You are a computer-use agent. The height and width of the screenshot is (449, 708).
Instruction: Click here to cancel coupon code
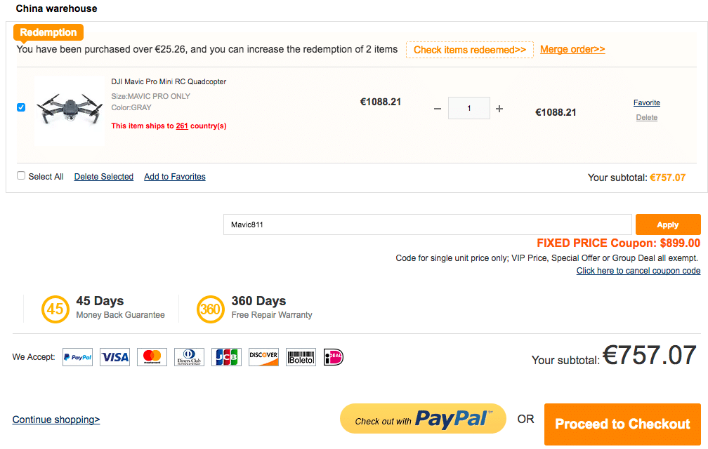tap(638, 271)
